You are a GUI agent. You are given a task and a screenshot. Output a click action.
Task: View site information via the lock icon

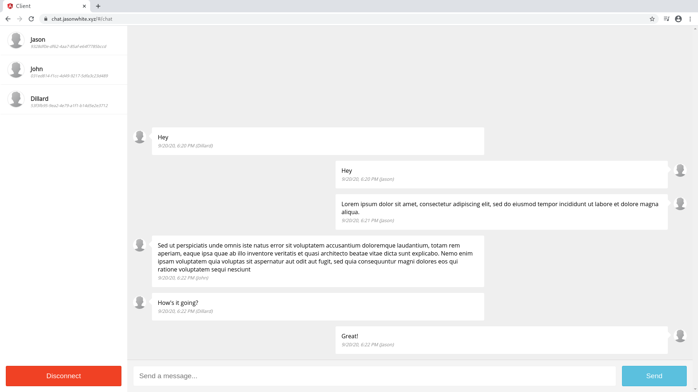click(46, 19)
